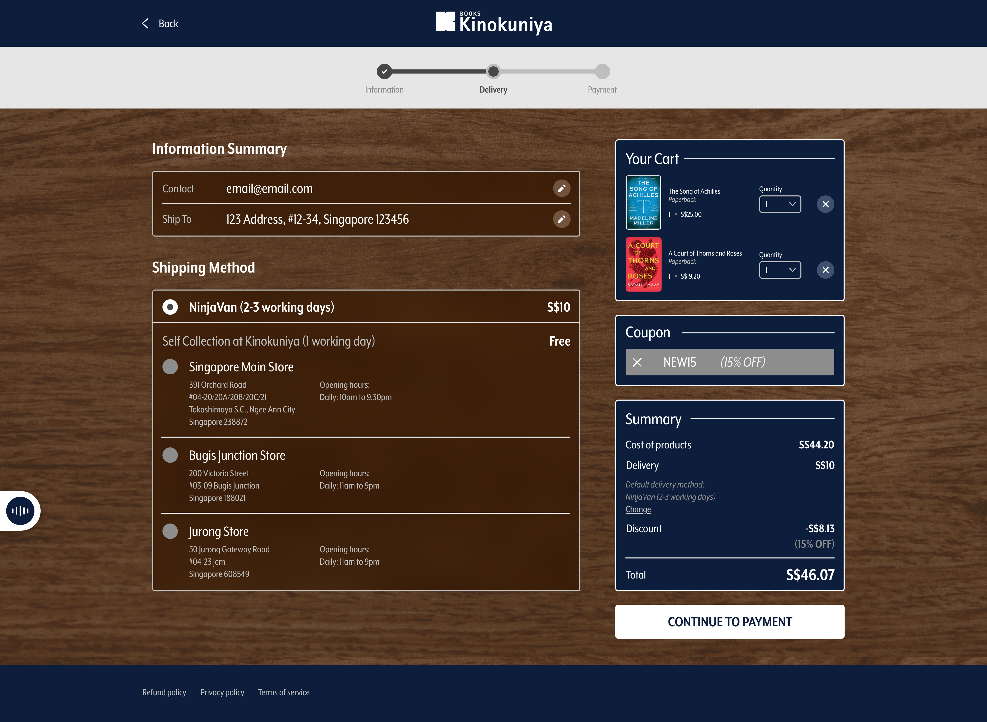Go to the Information step
The height and width of the screenshot is (722, 987).
[x=384, y=71]
